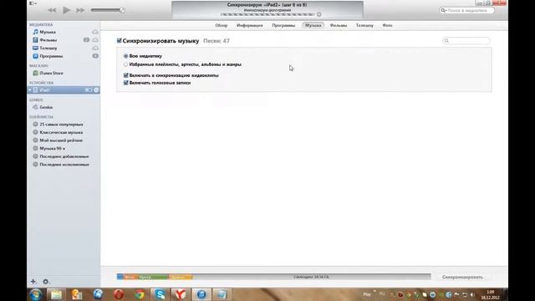This screenshot has width=535, height=301.
Task: Open Skype from the taskbar
Action: (x=160, y=294)
